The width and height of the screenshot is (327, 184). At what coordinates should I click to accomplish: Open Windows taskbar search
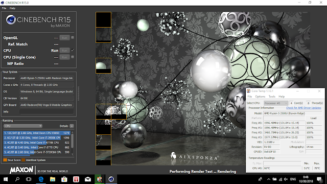[17, 179]
